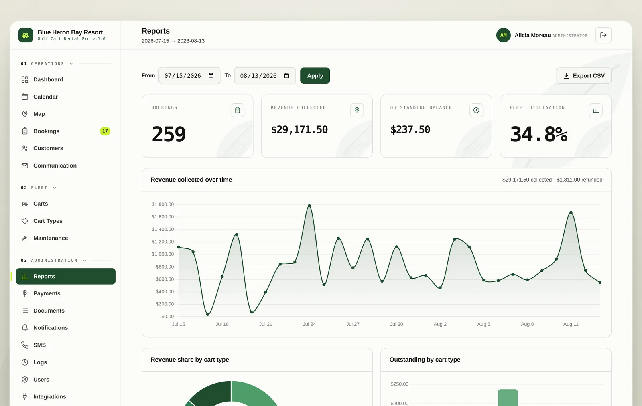
Task: Click the Logs clock icon
Action: [x=25, y=362]
